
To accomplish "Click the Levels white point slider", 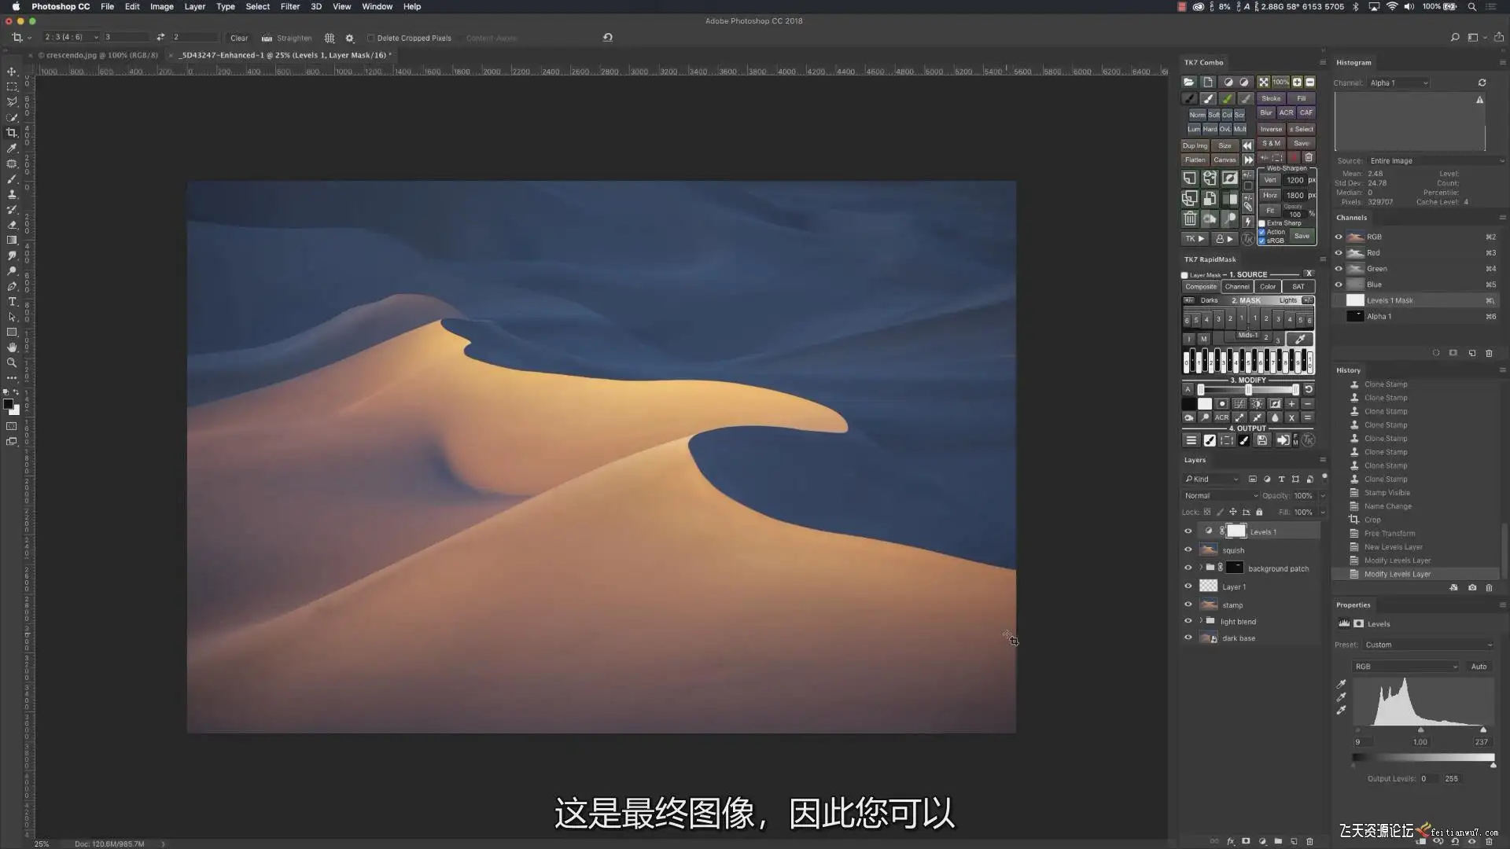I will coord(1483,730).
